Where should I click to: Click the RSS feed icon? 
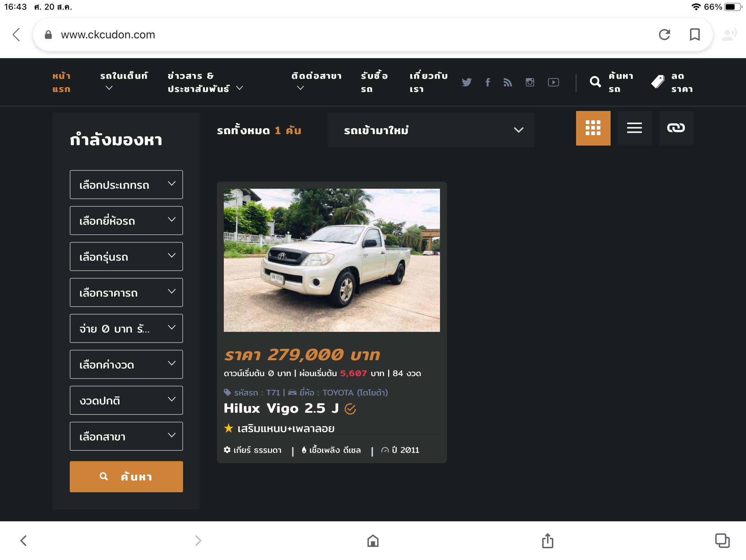[507, 82]
